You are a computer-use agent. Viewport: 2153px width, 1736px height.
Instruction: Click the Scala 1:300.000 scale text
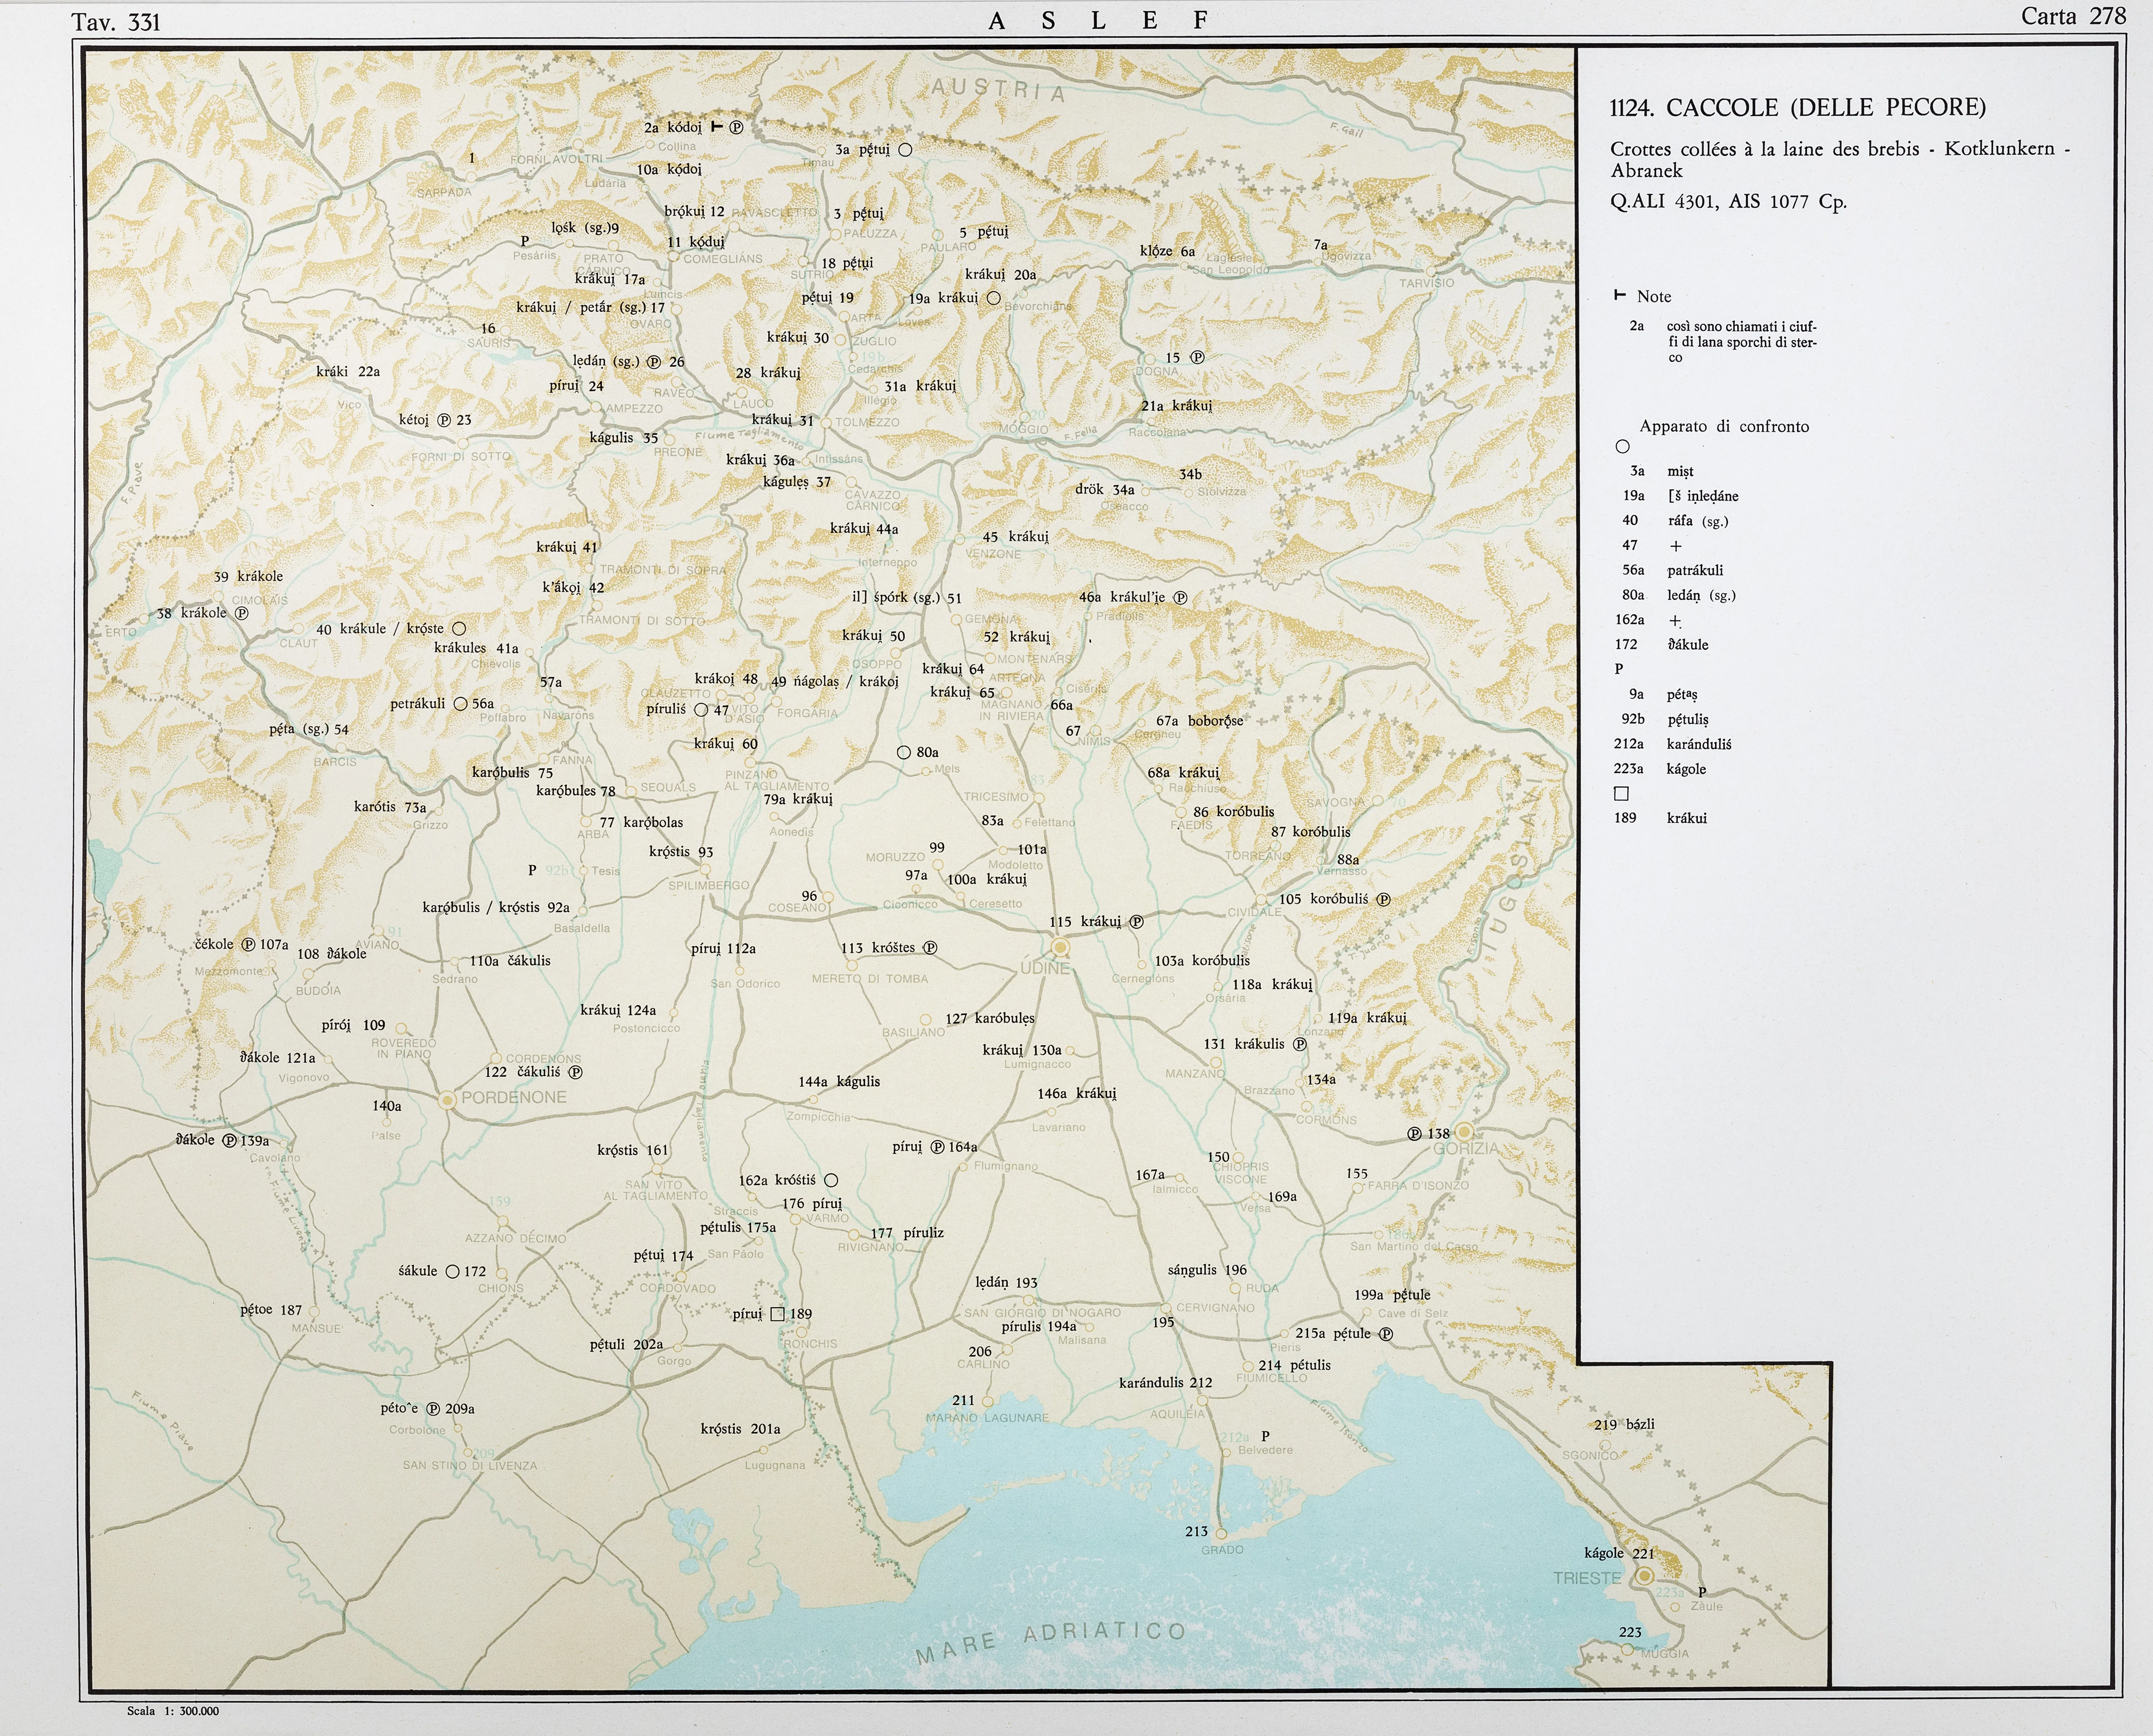point(173,1711)
